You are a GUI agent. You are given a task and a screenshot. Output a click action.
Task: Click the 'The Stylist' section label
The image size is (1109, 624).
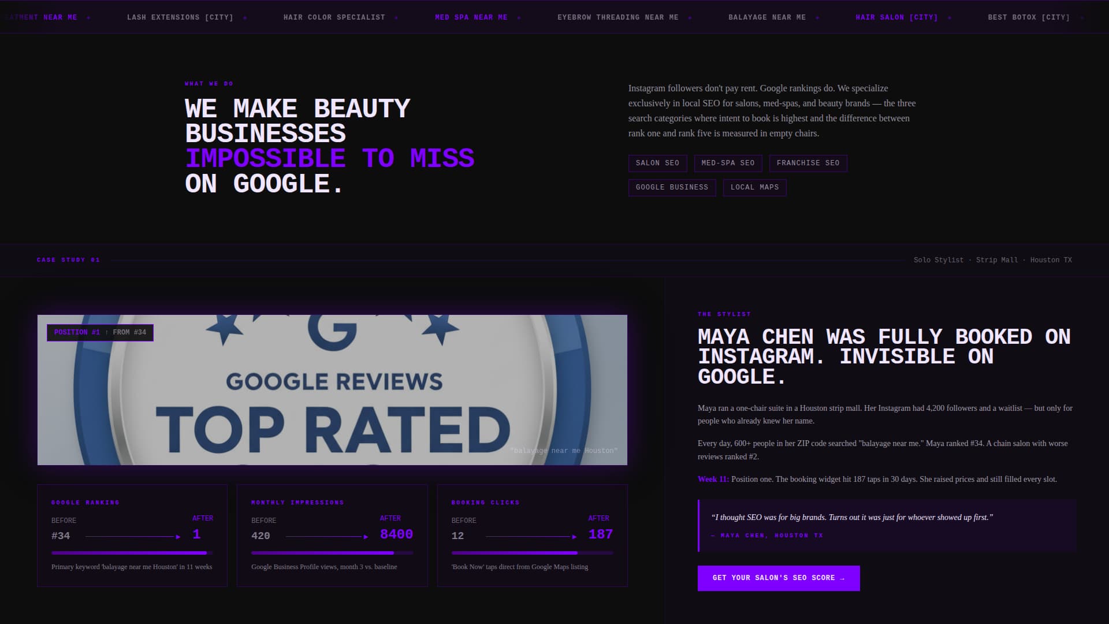pyautogui.click(x=724, y=314)
